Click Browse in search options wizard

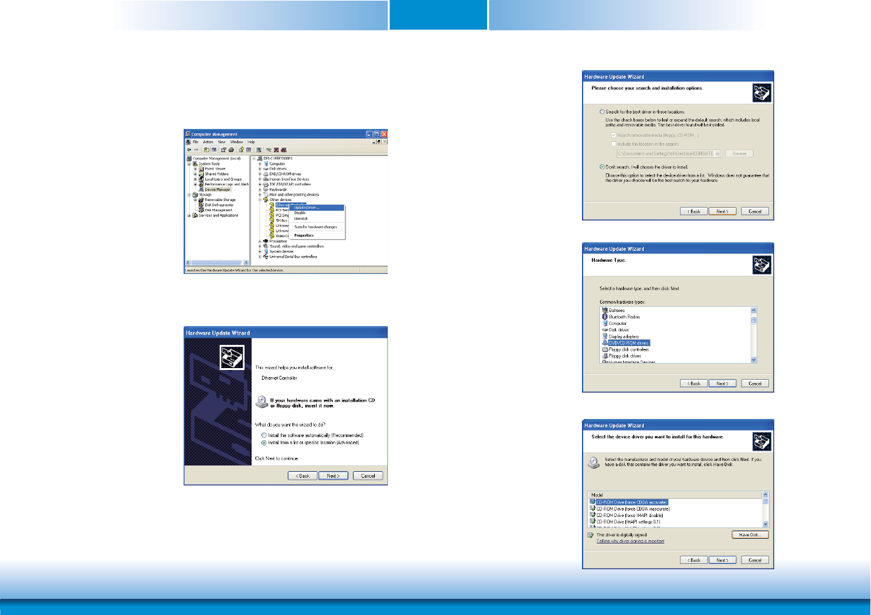739,153
